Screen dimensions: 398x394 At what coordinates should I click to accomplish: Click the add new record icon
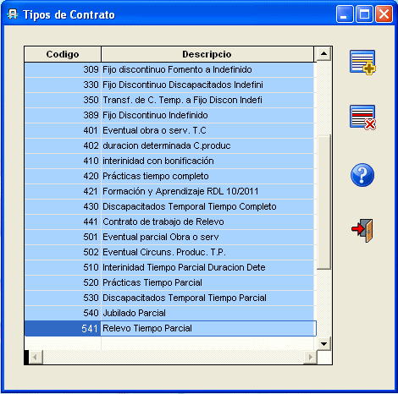pyautogui.click(x=362, y=63)
